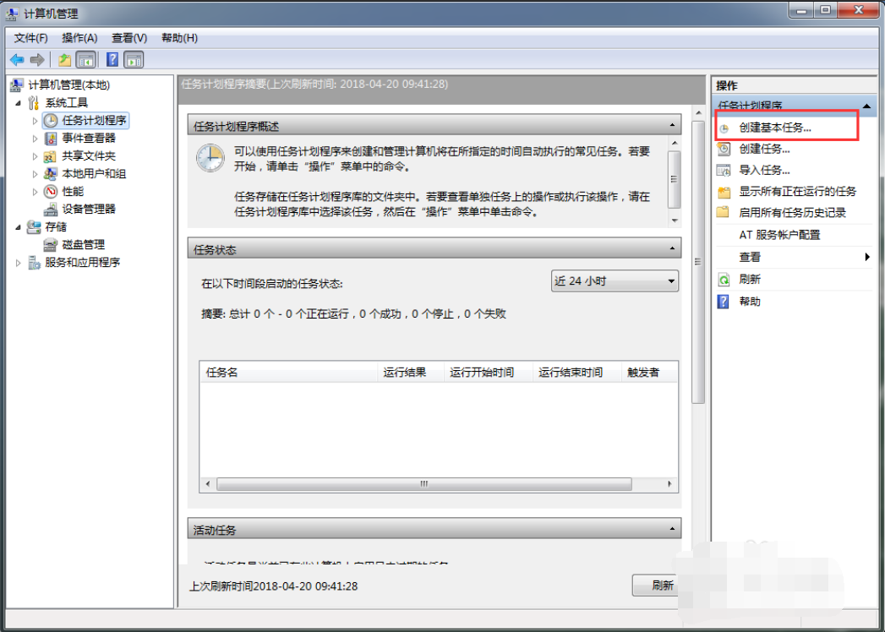Screen dimensions: 885x632
Task: Click 启用所有任务历史记录 action
Action: pos(792,213)
